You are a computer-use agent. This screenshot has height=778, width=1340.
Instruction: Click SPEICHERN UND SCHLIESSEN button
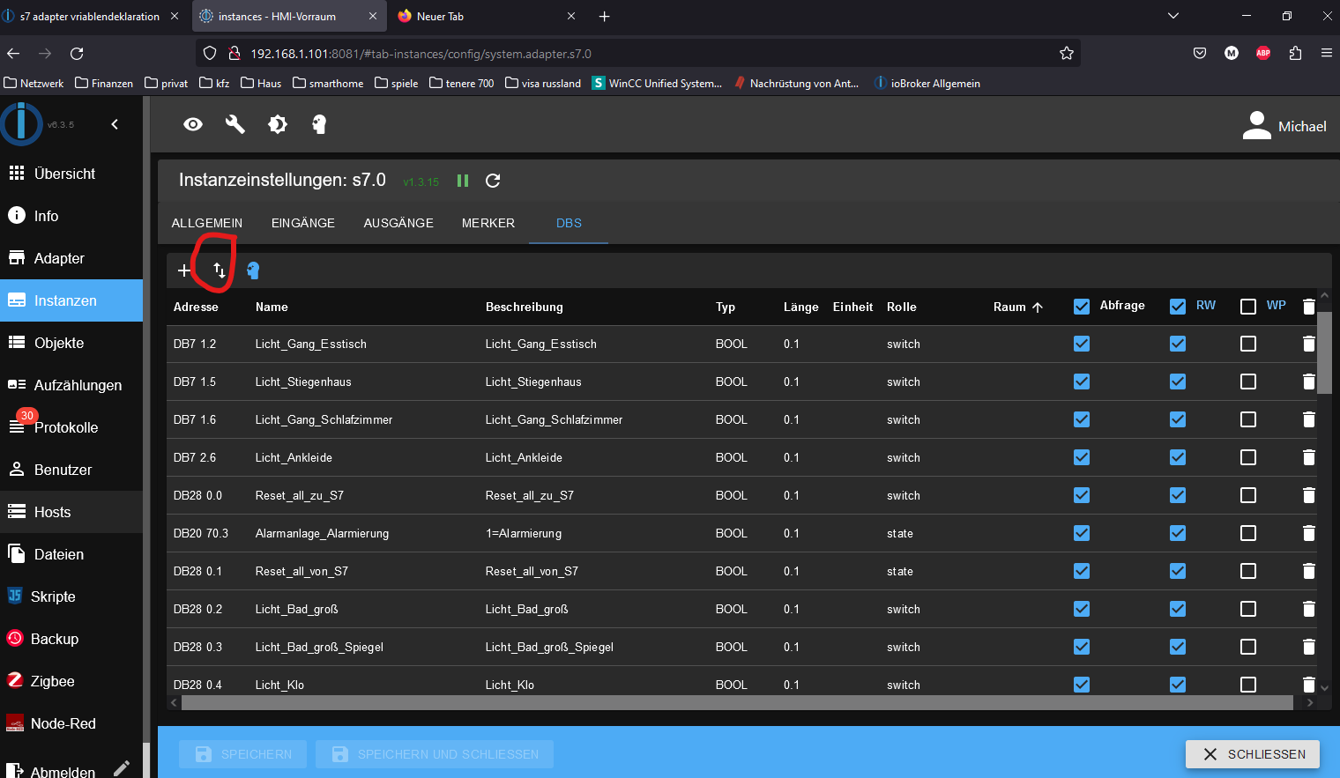[x=435, y=754]
